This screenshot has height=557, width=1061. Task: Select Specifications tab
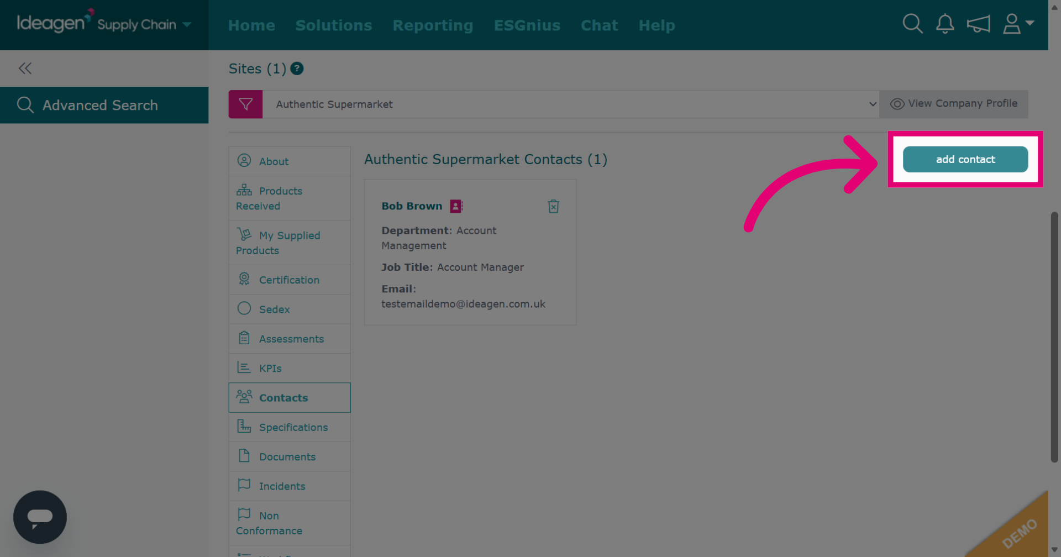tap(290, 427)
